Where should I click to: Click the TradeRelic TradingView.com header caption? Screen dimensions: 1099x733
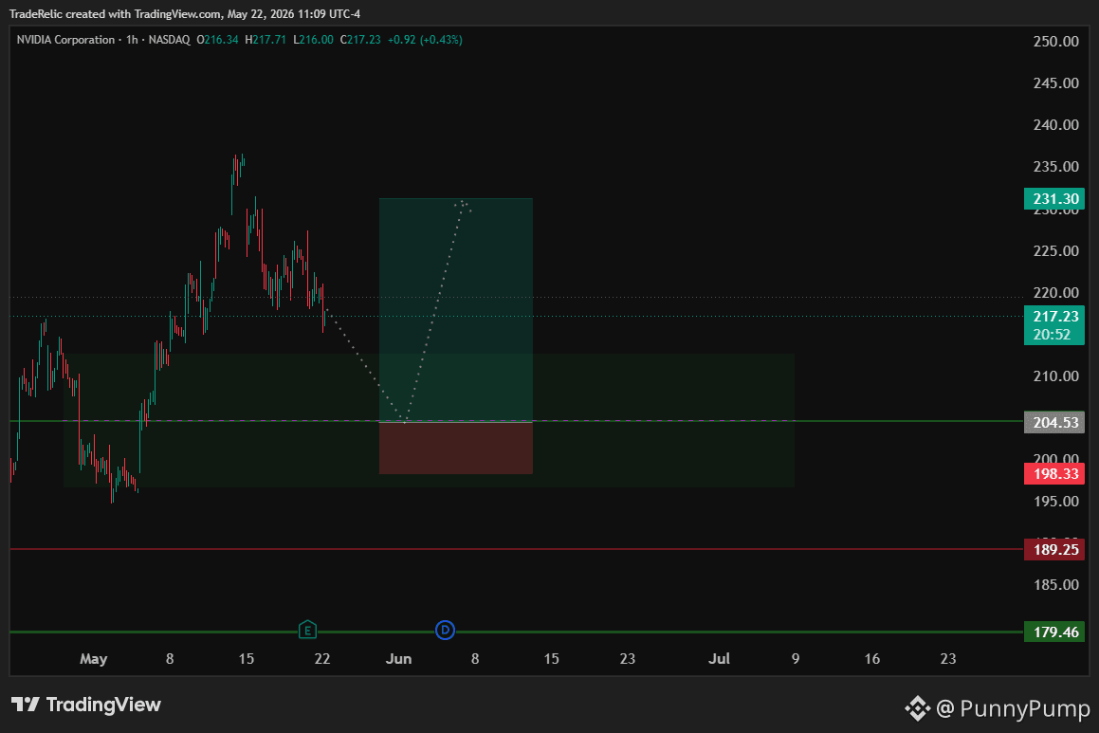pyautogui.click(x=185, y=14)
